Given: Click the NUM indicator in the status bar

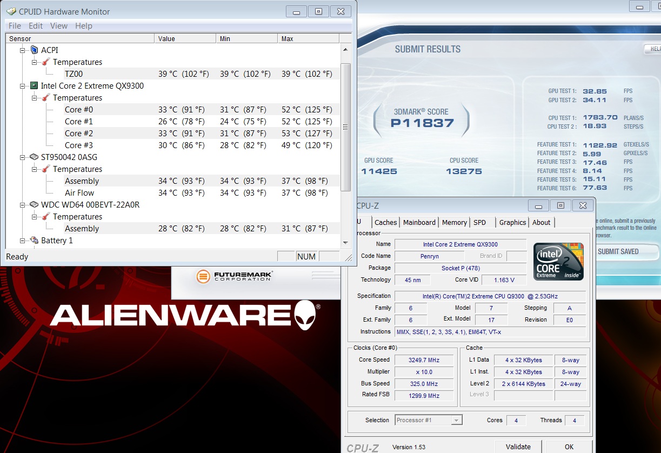Looking at the screenshot, I should point(306,256).
